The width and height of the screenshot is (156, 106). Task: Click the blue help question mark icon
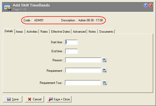click(146, 5)
